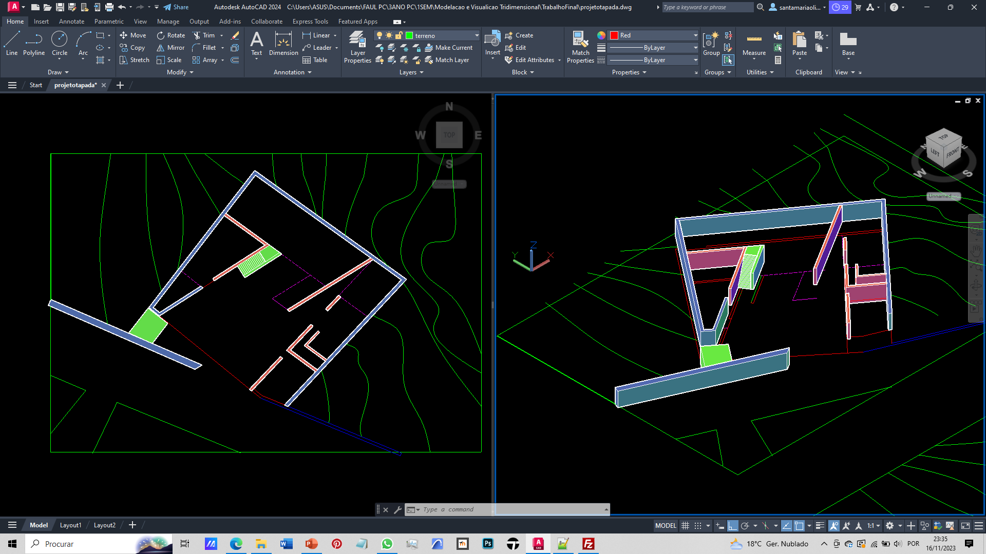Click the projetotapada tab in editor
986x554 pixels.
[77, 85]
